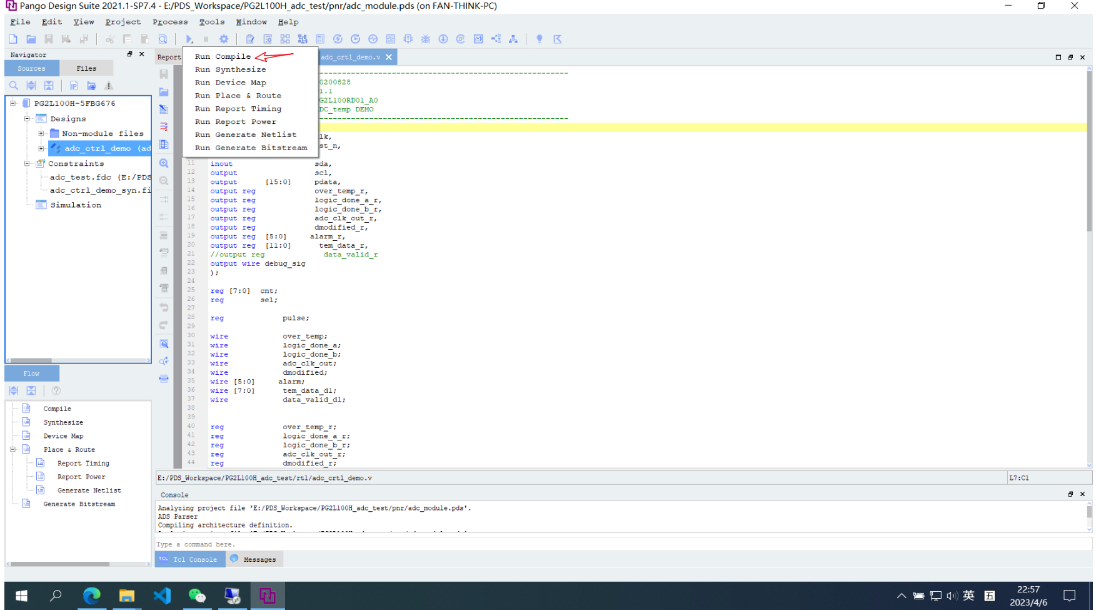
Task: Click the Open folder toolbar icon
Action: point(31,39)
